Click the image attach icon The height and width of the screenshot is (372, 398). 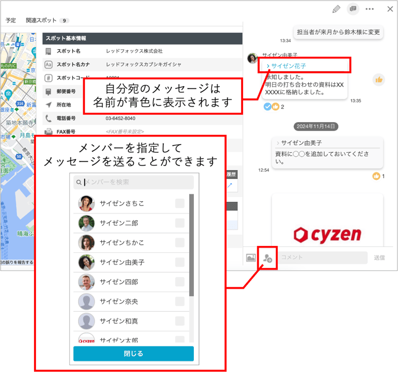pyautogui.click(x=251, y=257)
